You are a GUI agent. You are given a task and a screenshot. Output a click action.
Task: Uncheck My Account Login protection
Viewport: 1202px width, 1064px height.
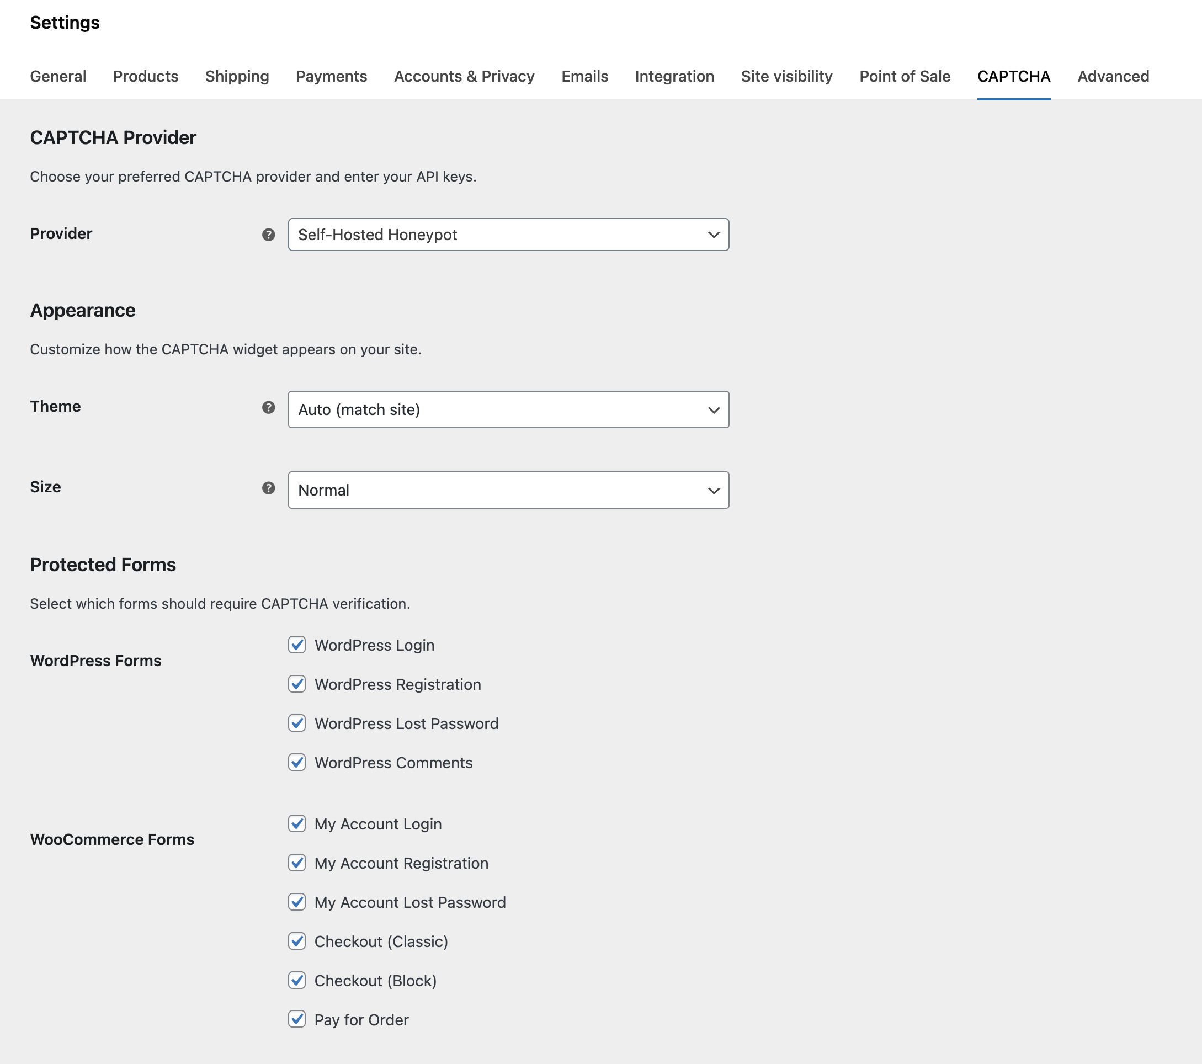click(297, 823)
